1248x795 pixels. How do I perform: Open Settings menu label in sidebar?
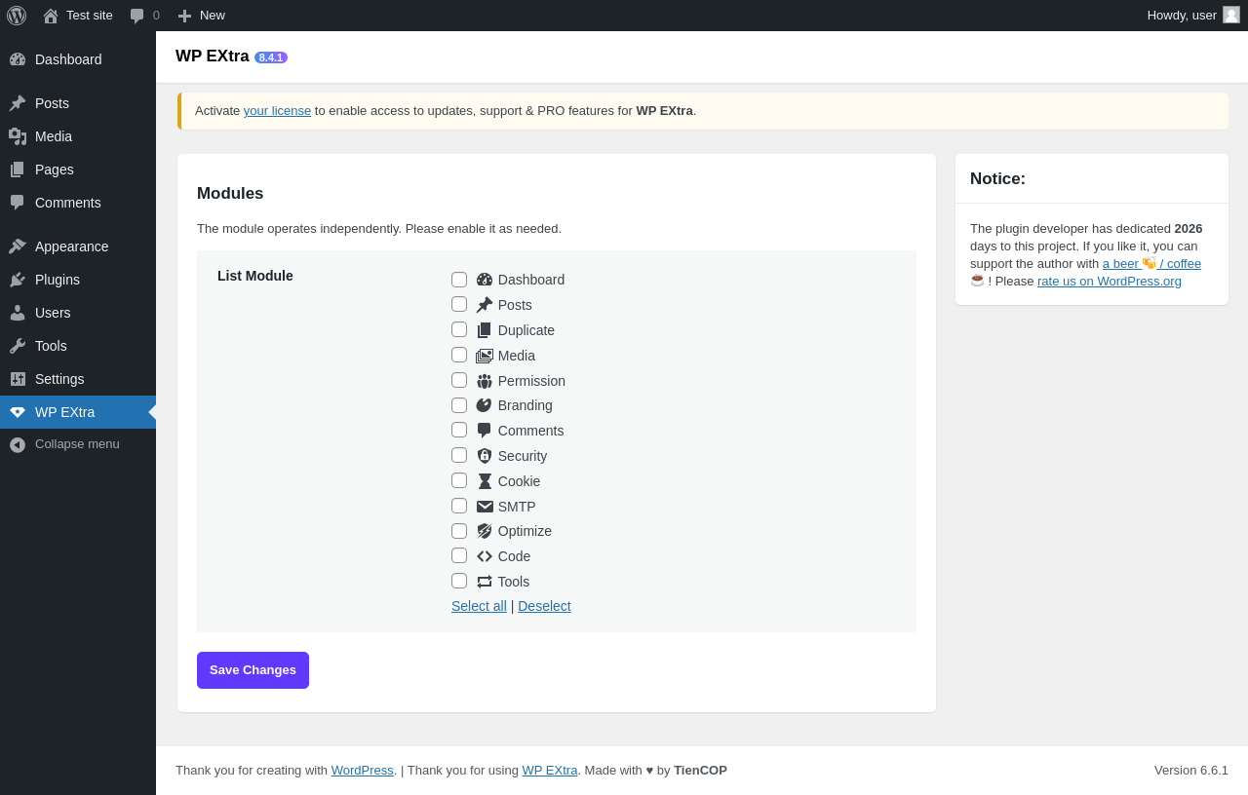pos(59,379)
